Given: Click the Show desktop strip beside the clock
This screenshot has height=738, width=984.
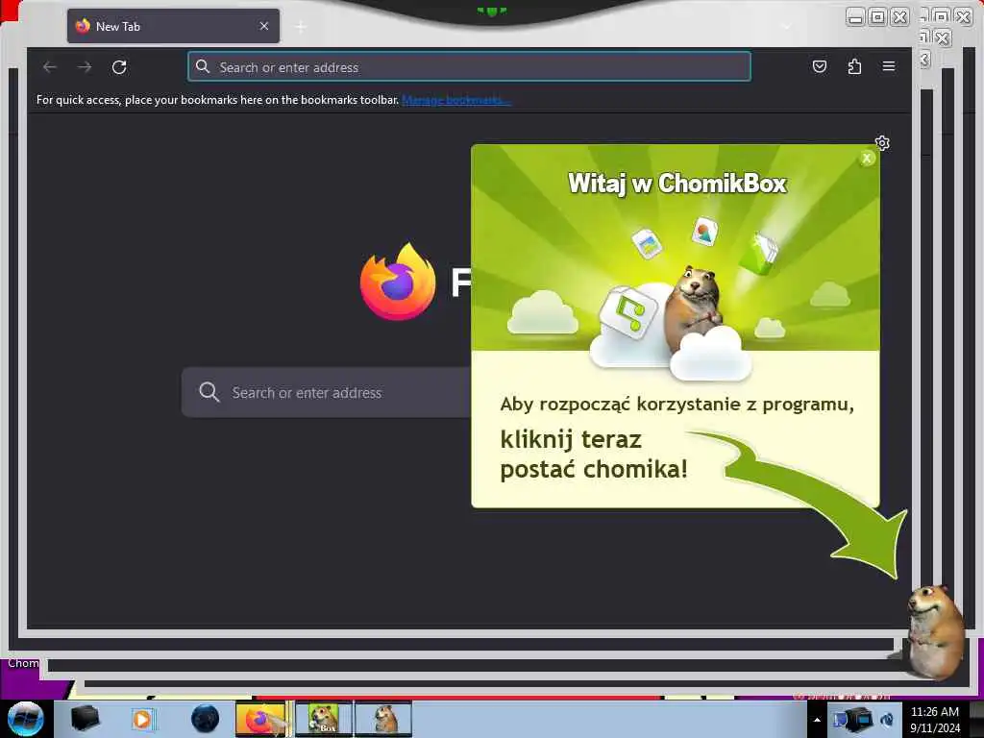Looking at the screenshot, I should pos(976,719).
